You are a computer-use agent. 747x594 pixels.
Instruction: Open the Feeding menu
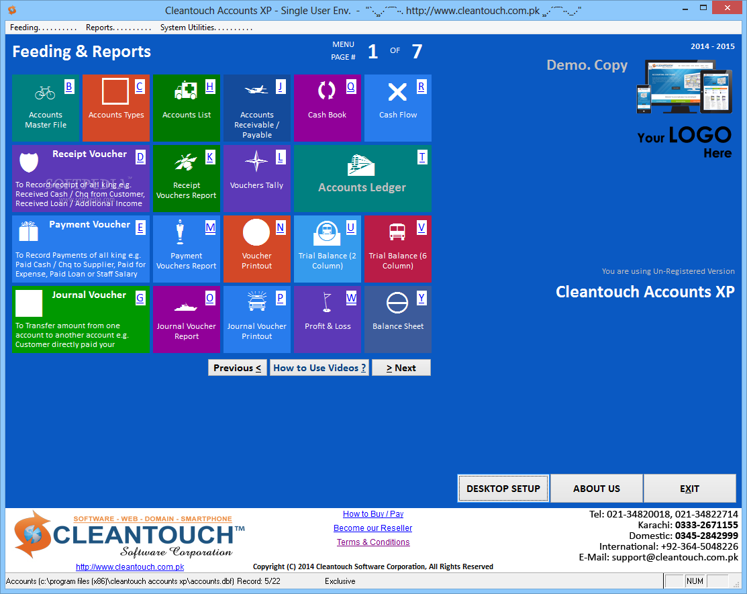tap(43, 28)
